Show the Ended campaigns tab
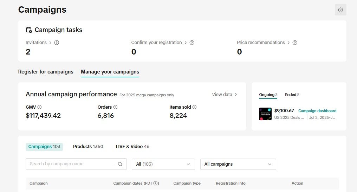The width and height of the screenshot is (357, 192). pos(292,95)
